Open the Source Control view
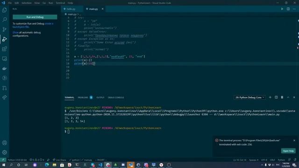The image size is (299, 168). (4, 29)
